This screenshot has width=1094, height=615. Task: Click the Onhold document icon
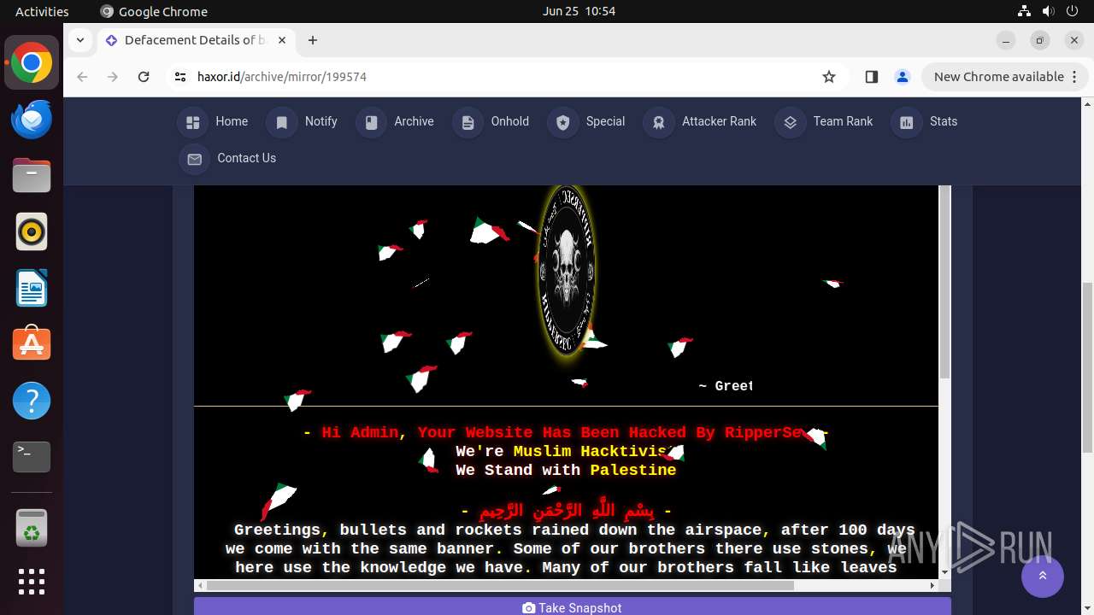[x=468, y=122]
